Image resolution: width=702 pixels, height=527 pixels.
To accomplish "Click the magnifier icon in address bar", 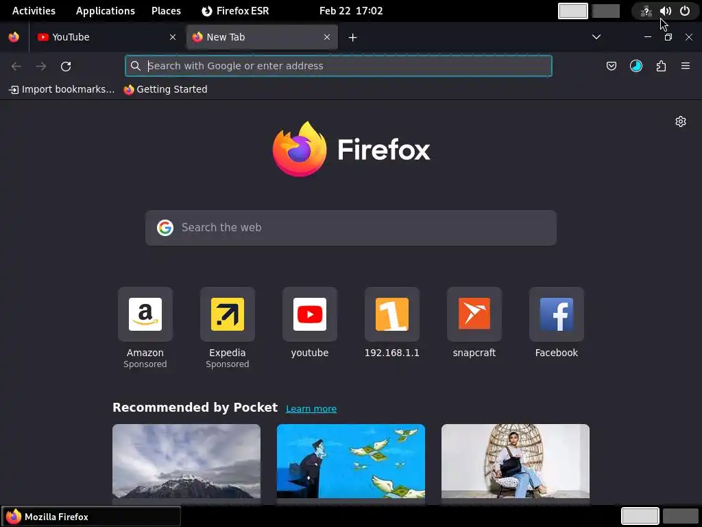I will tap(135, 66).
